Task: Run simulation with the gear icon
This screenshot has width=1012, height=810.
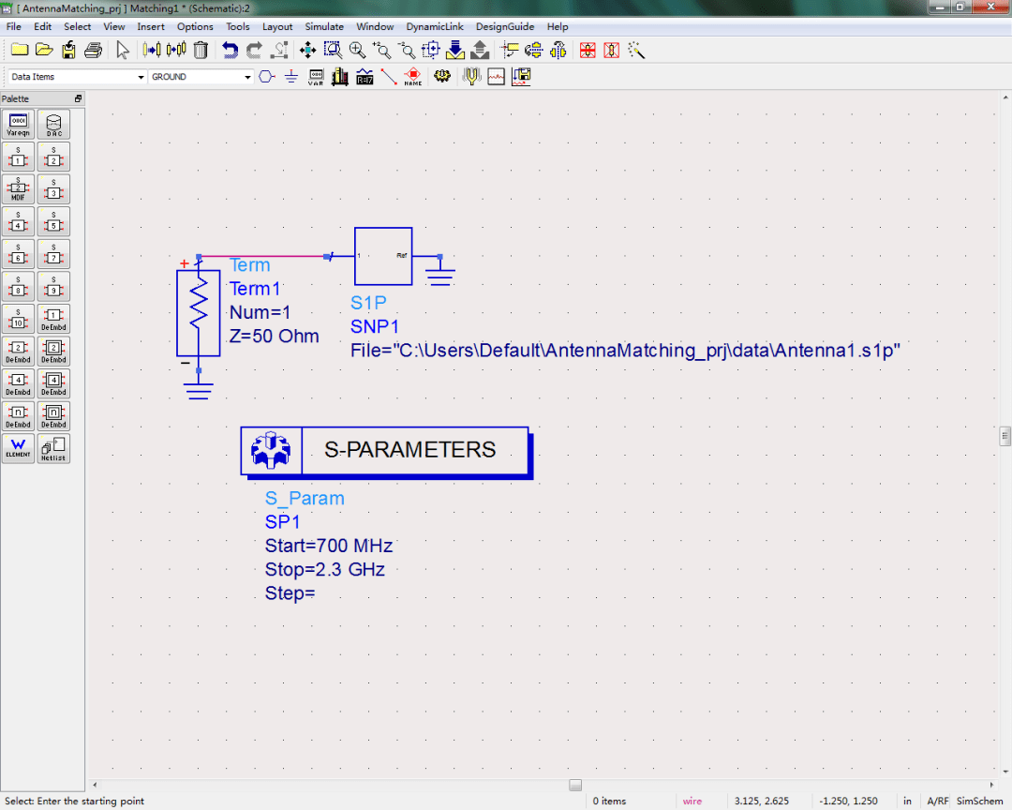Action: 442,77
